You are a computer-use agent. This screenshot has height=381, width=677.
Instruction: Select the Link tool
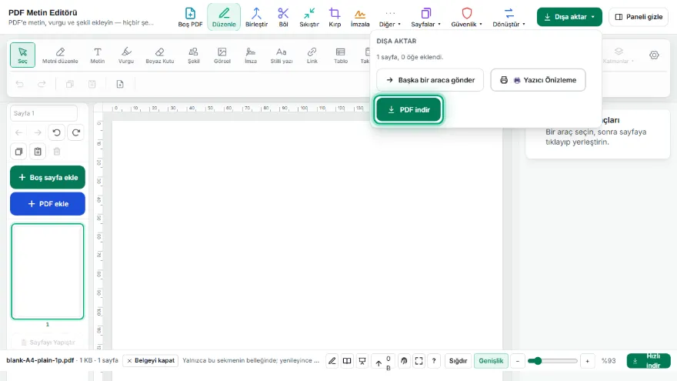[x=312, y=55]
